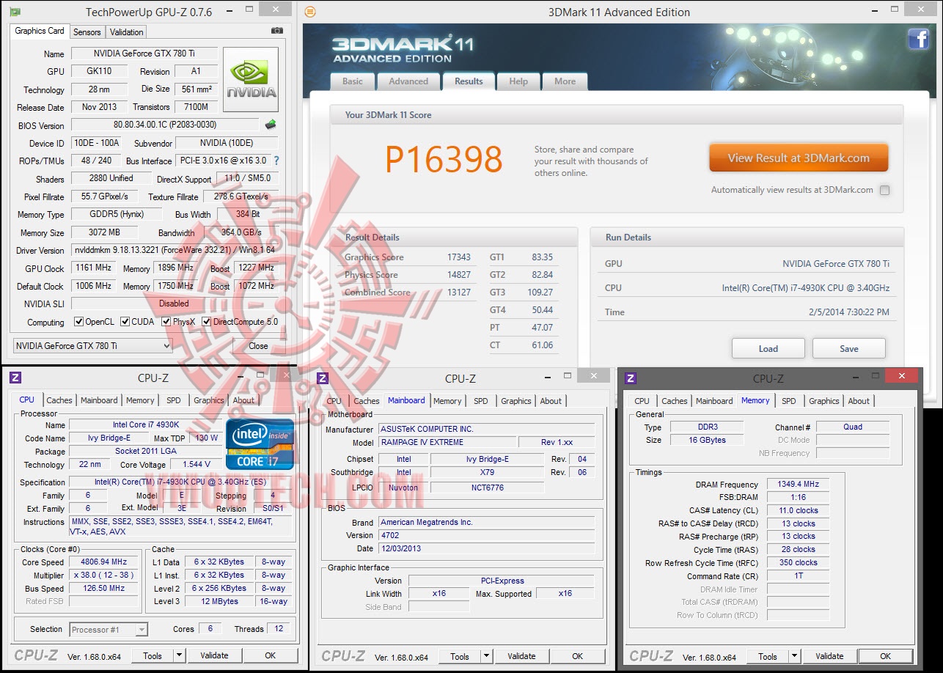Click the CPU-Z icon in the Mainboard window title bar

click(322, 378)
